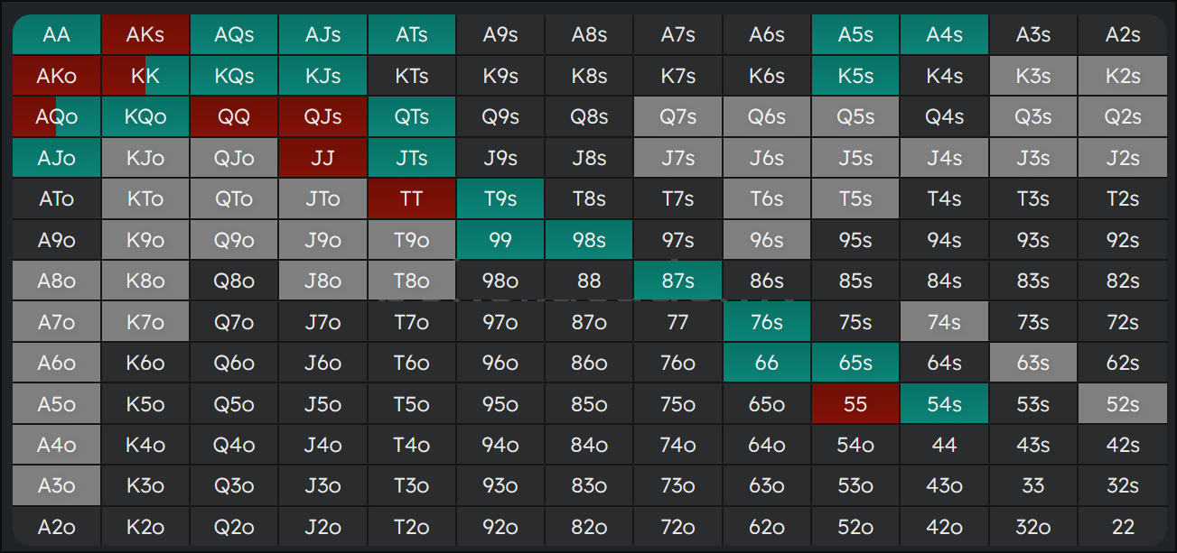Select the JJ pocket pair cell
This screenshot has height=553, width=1177.
point(322,158)
